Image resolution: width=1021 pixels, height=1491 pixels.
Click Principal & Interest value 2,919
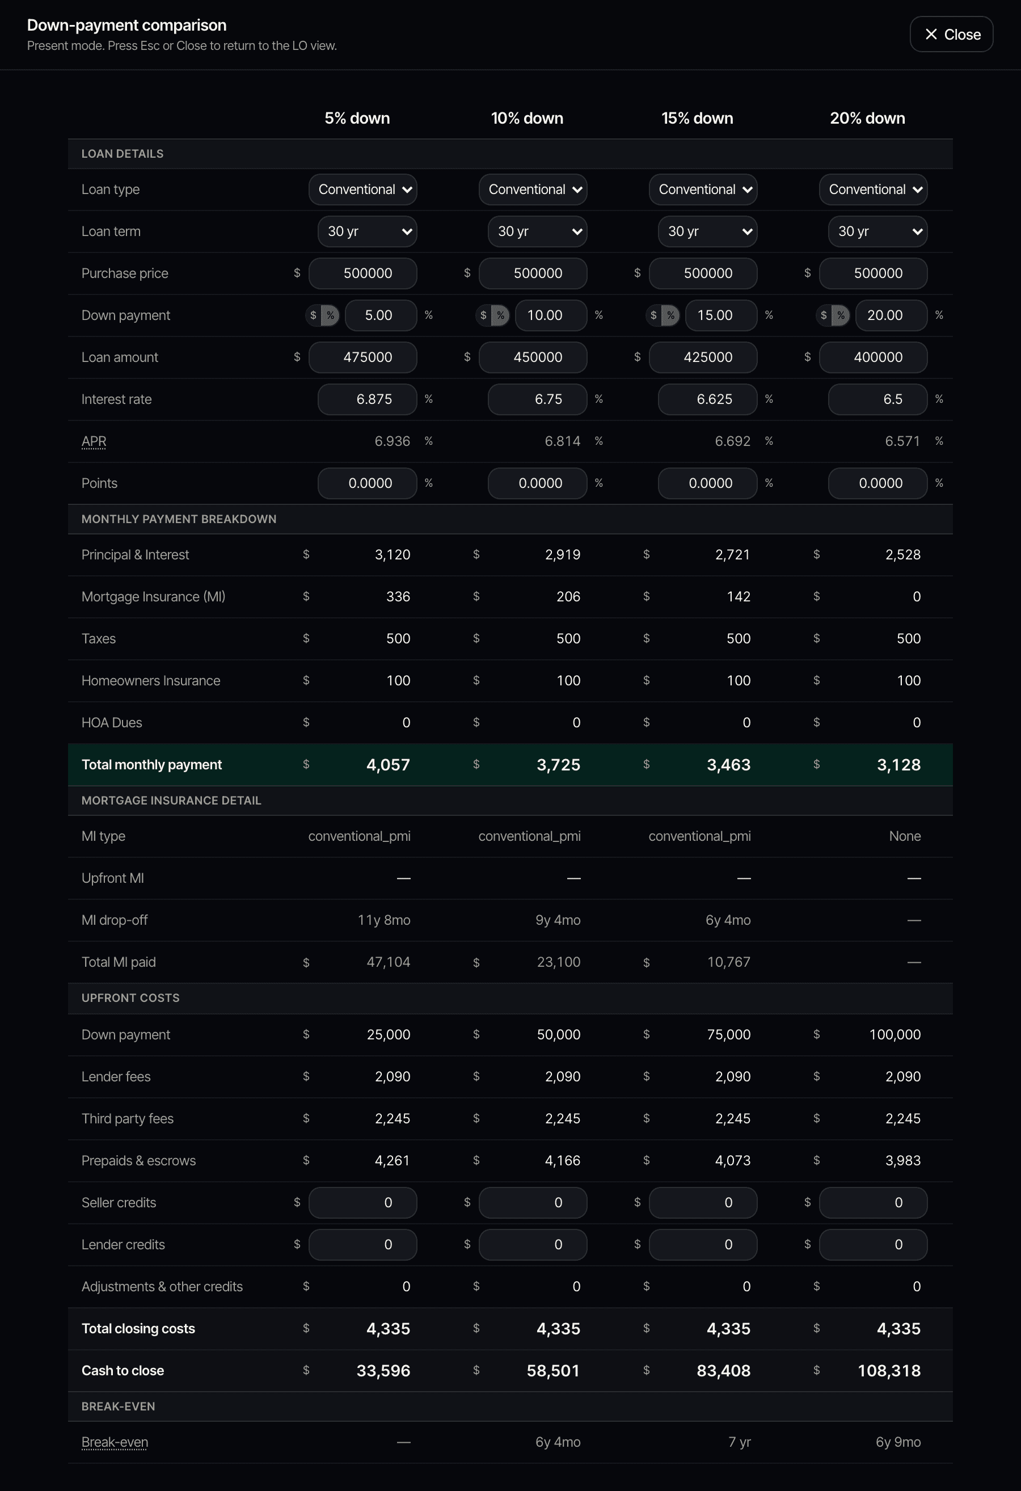563,555
